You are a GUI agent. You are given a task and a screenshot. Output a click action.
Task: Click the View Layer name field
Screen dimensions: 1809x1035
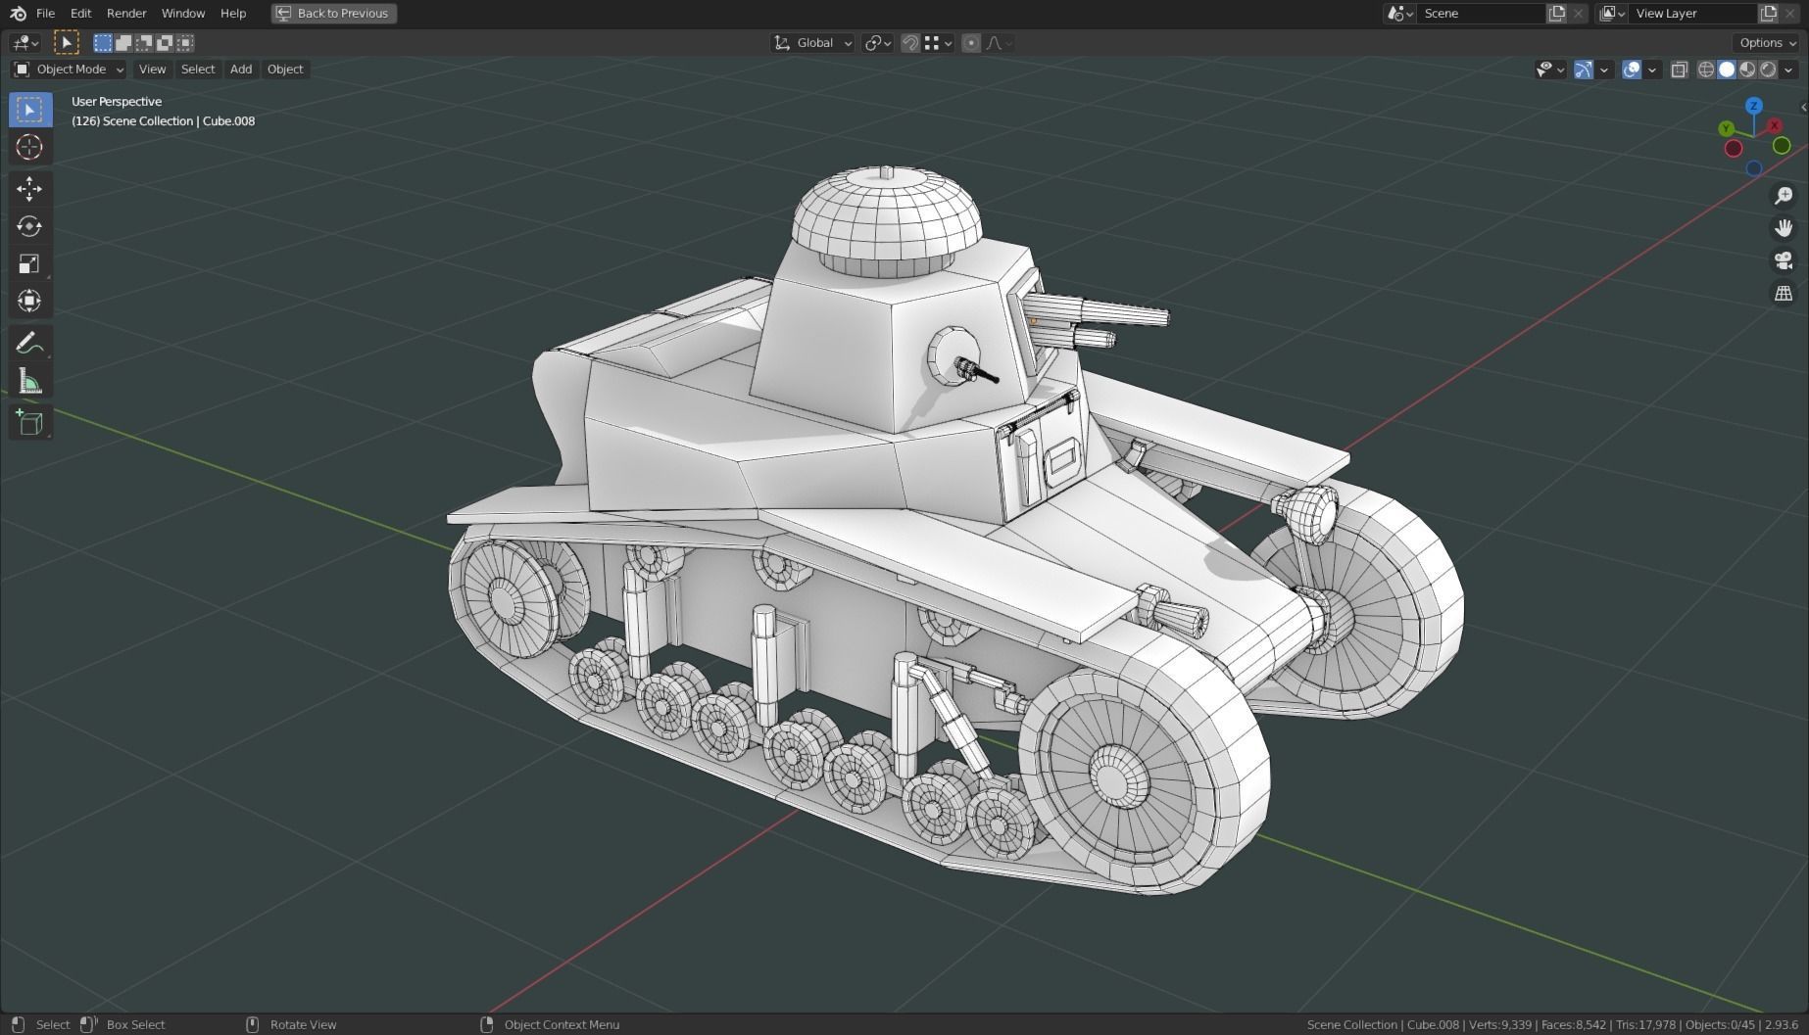click(1692, 14)
